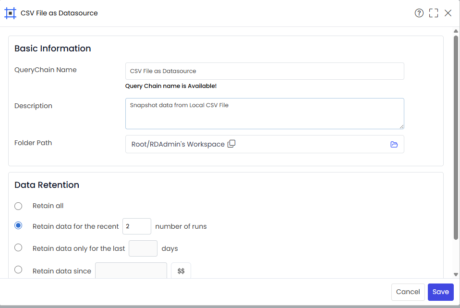
Task: Click the Data Retention heading
Action: tap(47, 185)
